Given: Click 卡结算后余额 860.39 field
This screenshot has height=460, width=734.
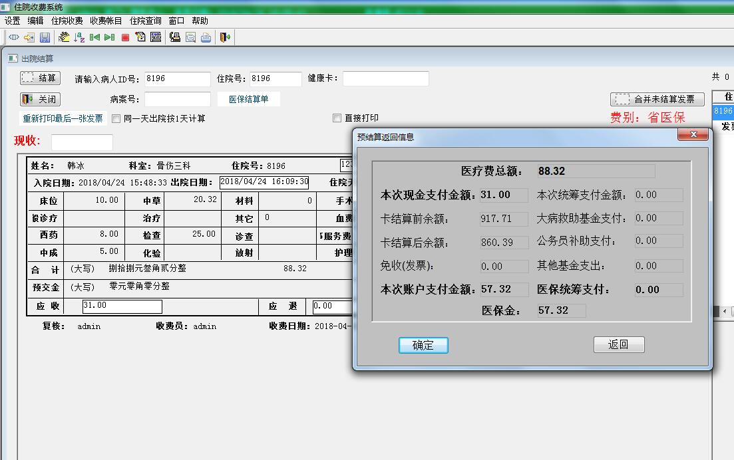Looking at the screenshot, I should click(x=504, y=243).
